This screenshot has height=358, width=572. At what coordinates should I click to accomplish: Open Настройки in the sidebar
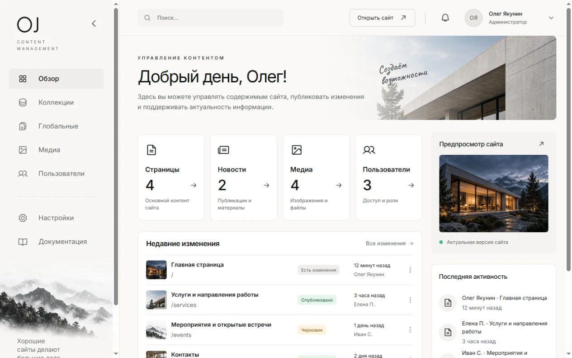click(56, 218)
